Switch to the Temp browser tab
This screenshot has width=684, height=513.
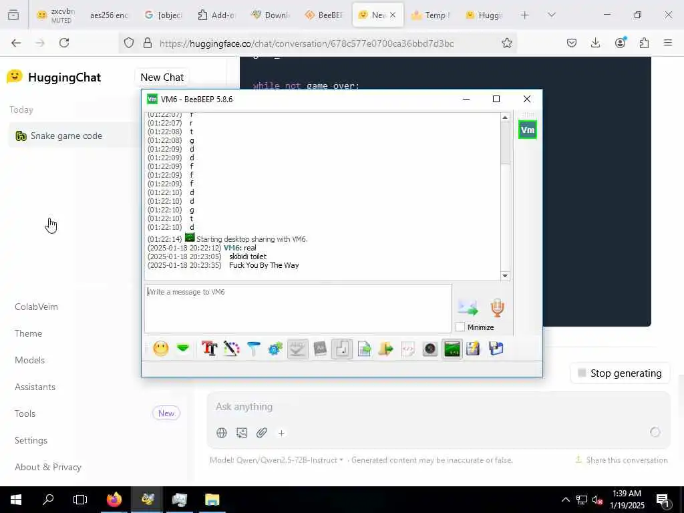coord(431,15)
